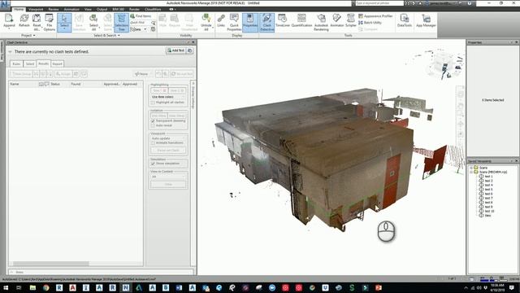520x293 pixels.
Task: Open File Options
Action: coord(50,22)
